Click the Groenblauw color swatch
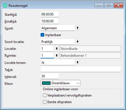The width and height of the screenshot is (126, 110). 46,83
